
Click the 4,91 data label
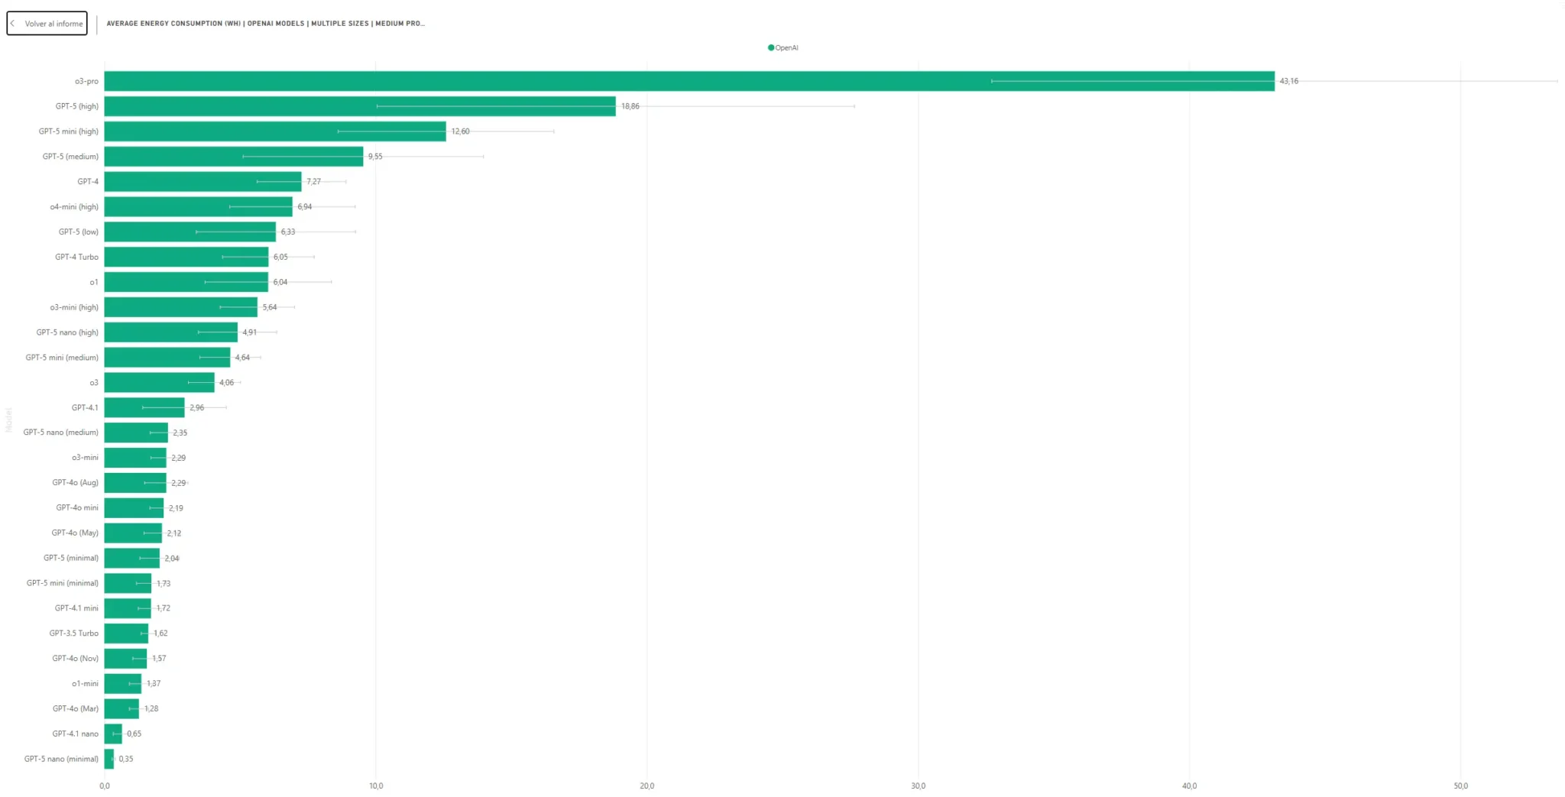tap(250, 332)
